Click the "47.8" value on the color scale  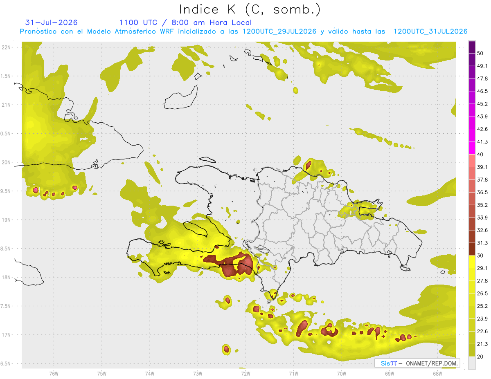point(482,78)
